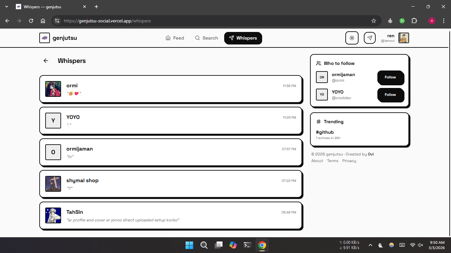Follow YOYO (@cooldev) from Who to follow
Image resolution: width=451 pixels, height=253 pixels.
[390, 95]
